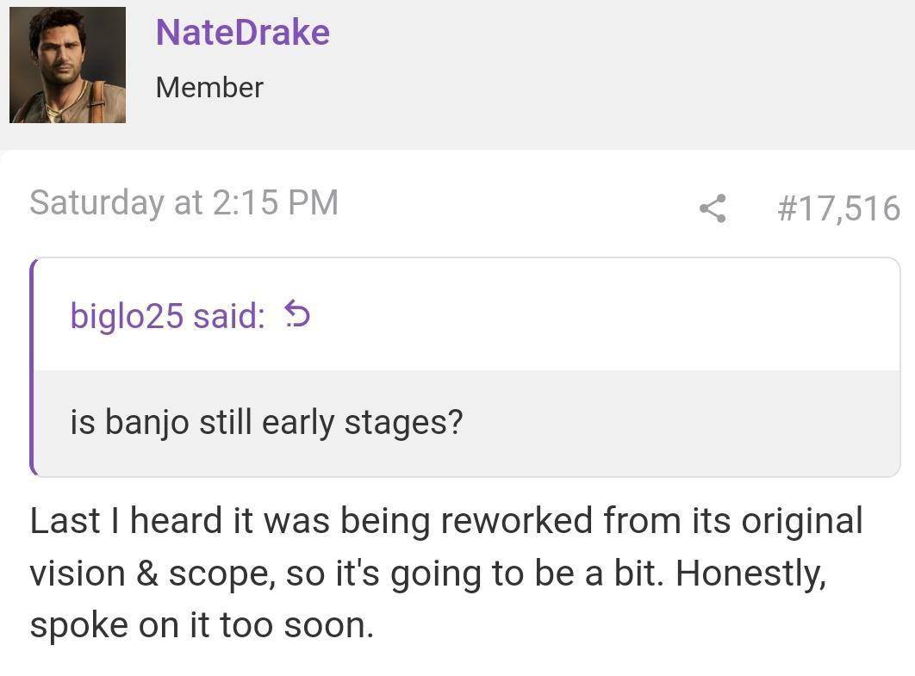Click the jump-to-original arrow beside "biglo25 said:"

point(296,316)
